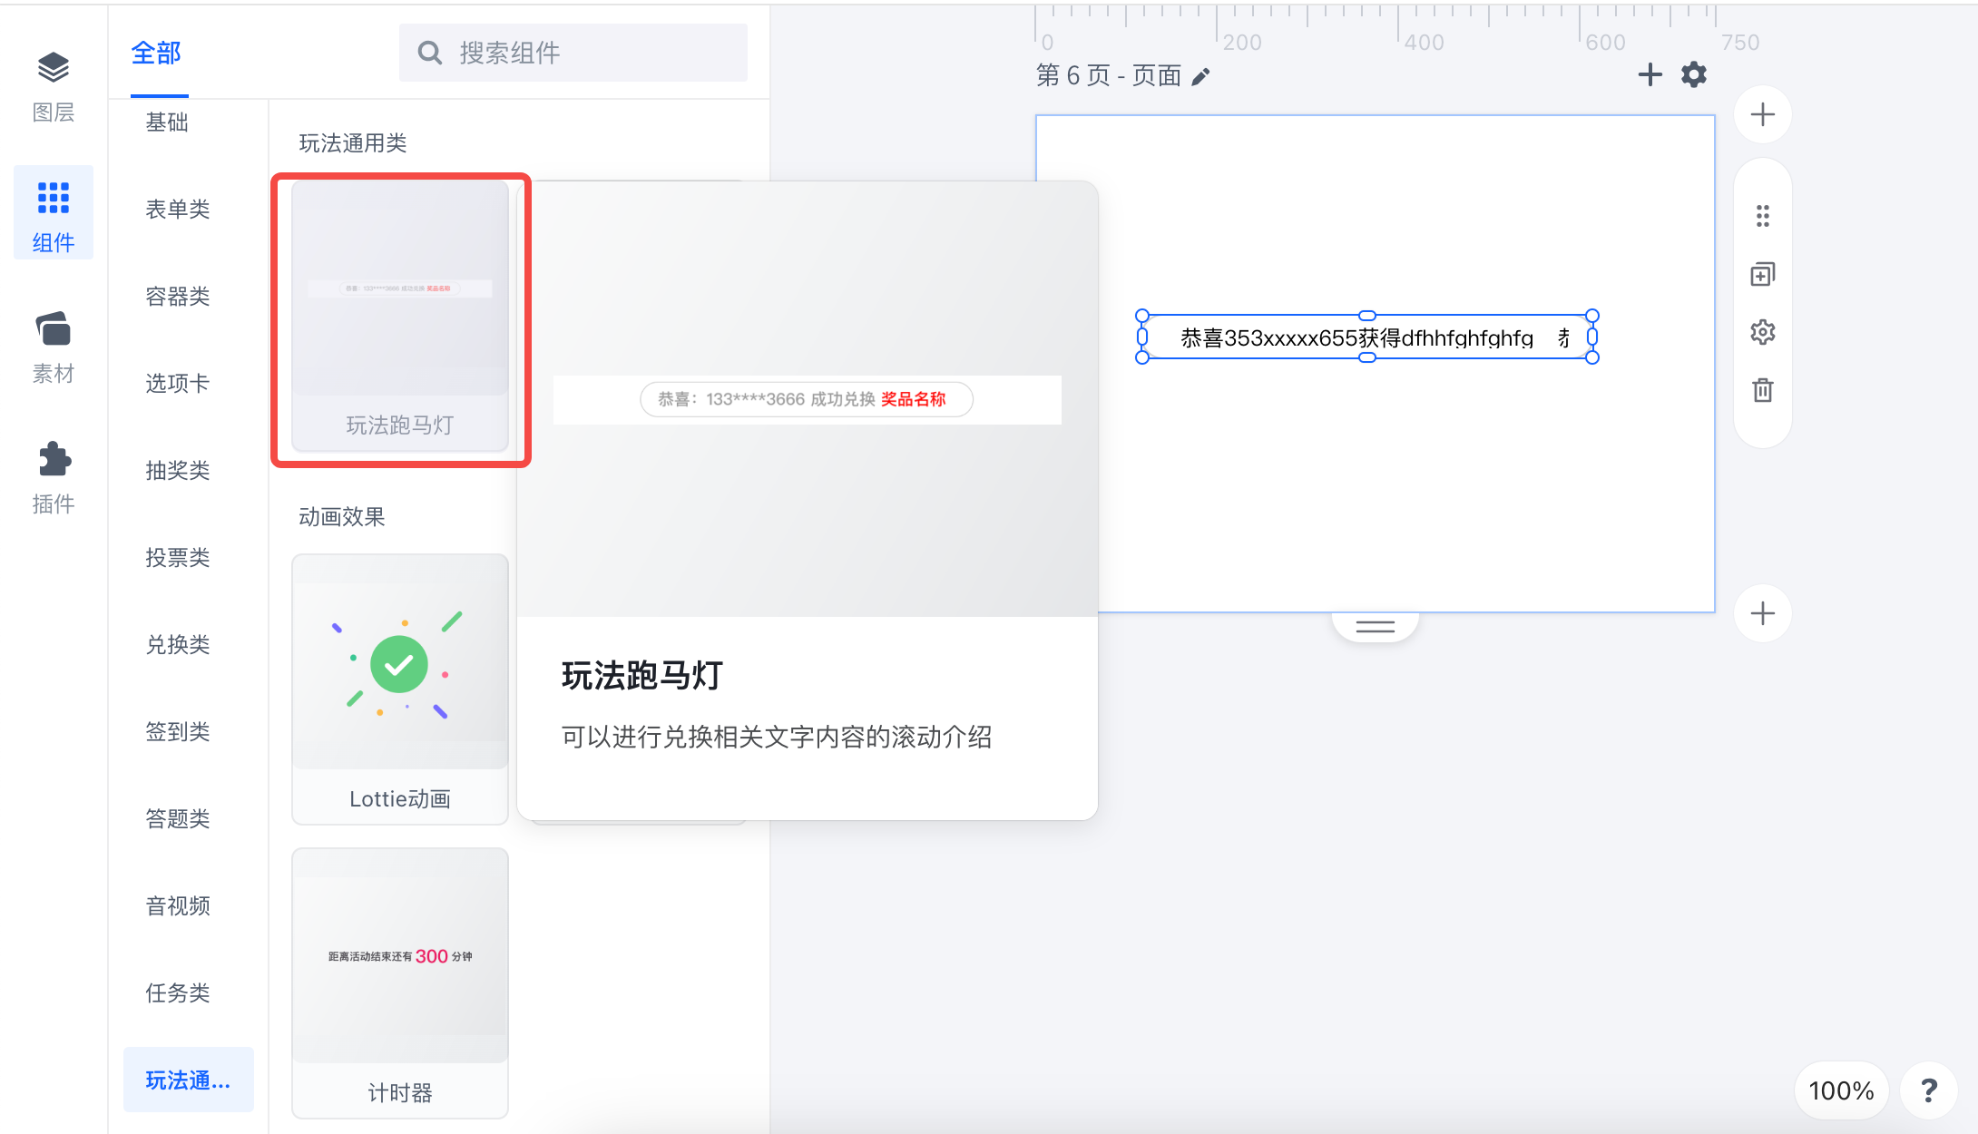Open the 素材 materials panel
This screenshot has height=1134, width=1978.
click(x=54, y=348)
